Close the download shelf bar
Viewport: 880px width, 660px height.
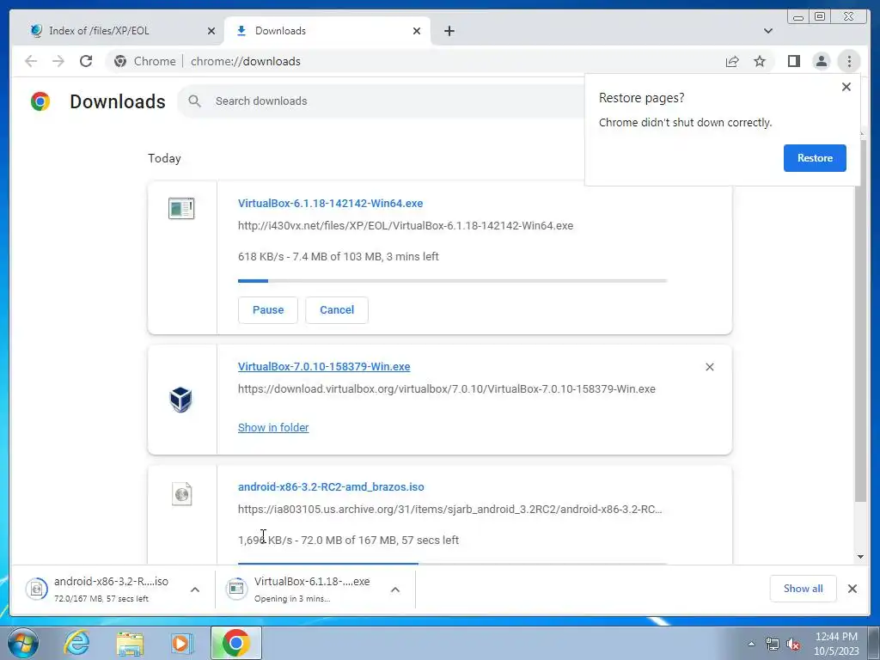[x=852, y=589]
